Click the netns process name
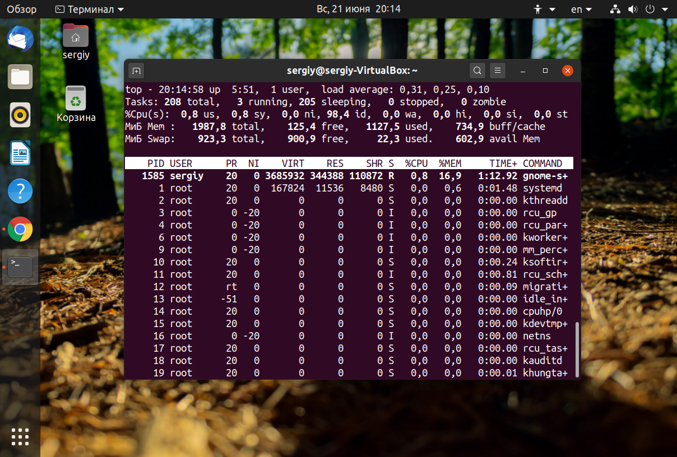Screen dimensions: 677x457 point(537,336)
